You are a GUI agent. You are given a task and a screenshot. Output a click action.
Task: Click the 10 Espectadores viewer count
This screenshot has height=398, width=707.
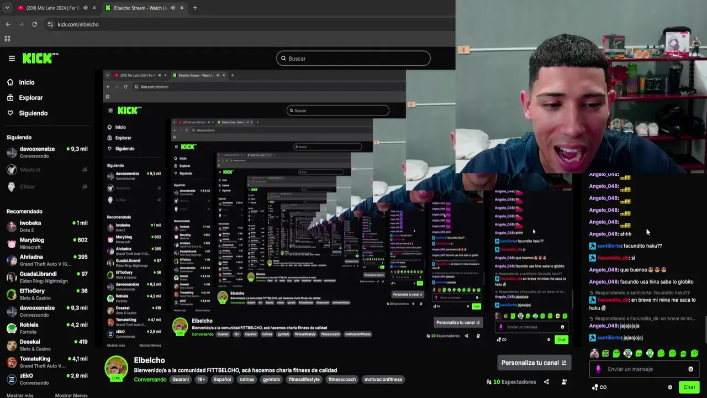pos(511,382)
